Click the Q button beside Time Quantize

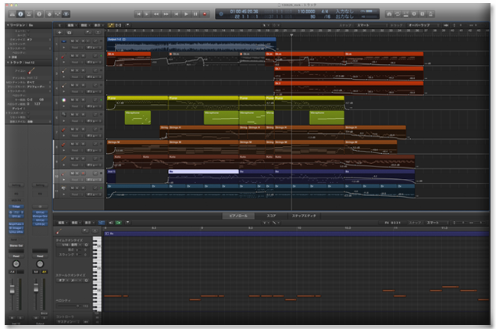[86, 245]
